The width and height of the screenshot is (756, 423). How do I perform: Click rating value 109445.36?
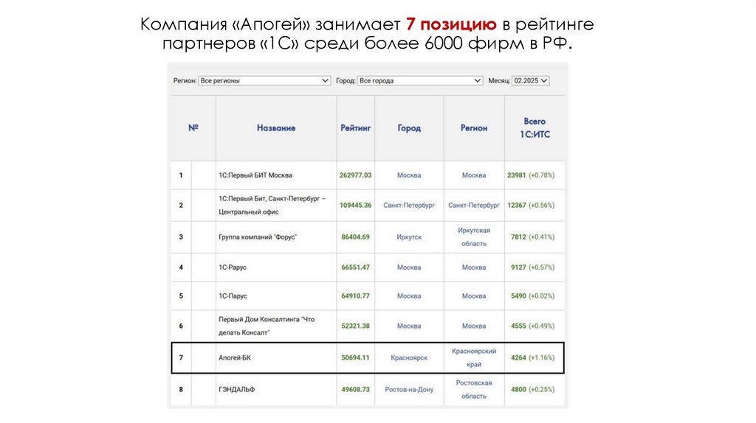355,205
